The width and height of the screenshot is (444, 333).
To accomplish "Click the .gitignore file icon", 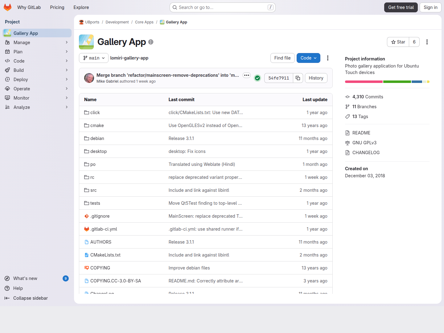I will pyautogui.click(x=87, y=216).
